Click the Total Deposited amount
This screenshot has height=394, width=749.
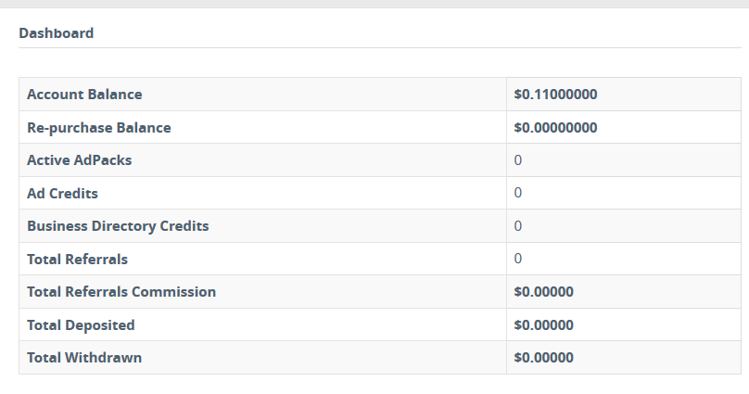point(544,325)
